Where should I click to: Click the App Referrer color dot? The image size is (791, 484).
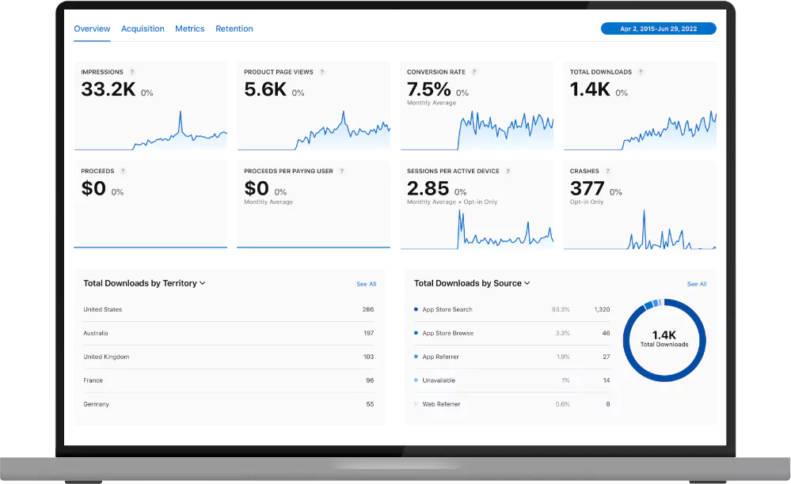pyautogui.click(x=417, y=357)
